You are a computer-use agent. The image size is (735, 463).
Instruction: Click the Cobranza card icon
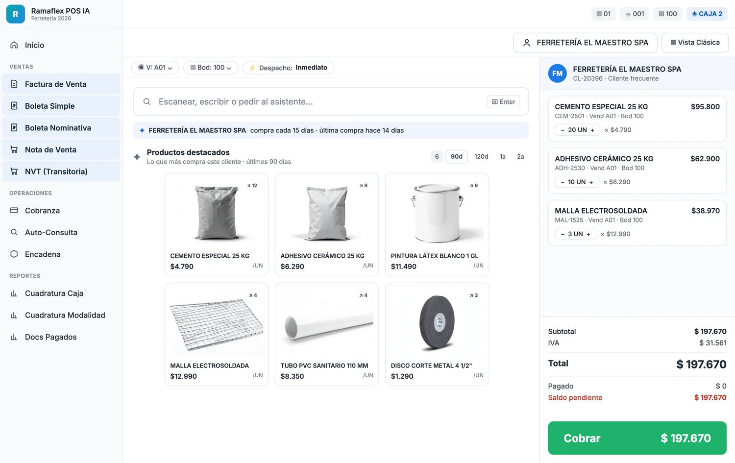(x=14, y=211)
